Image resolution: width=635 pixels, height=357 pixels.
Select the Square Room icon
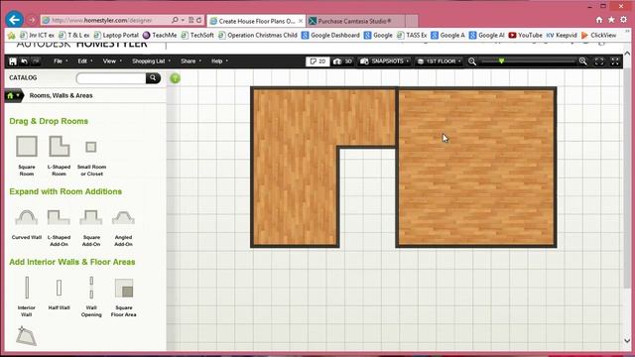pos(27,146)
